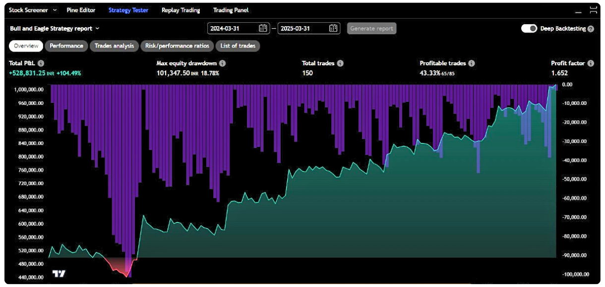Open the calendar picker for start date 2024-03-31

point(263,28)
